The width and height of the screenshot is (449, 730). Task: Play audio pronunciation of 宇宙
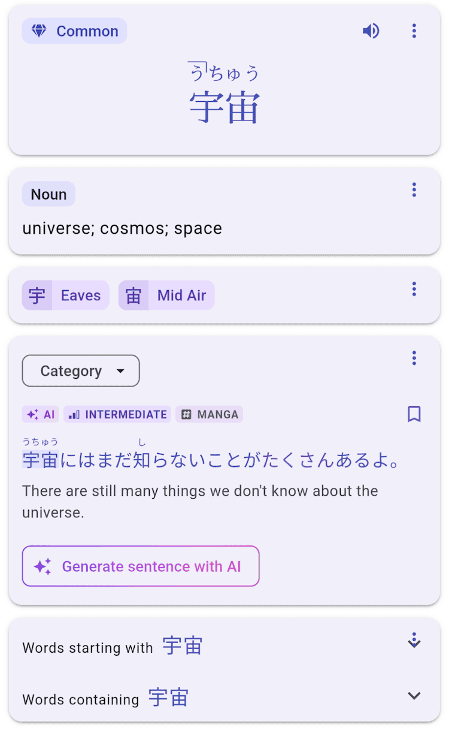point(371,31)
